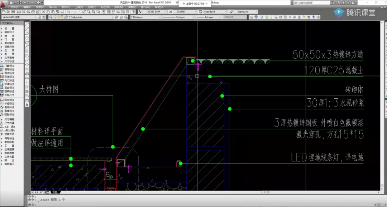Click the Match Properties icon
The height and width of the screenshot is (207, 387).
point(57,11)
